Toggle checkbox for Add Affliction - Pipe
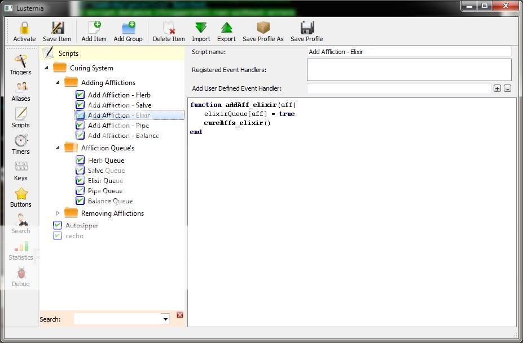Image resolution: width=523 pixels, height=343 pixels. tap(80, 125)
